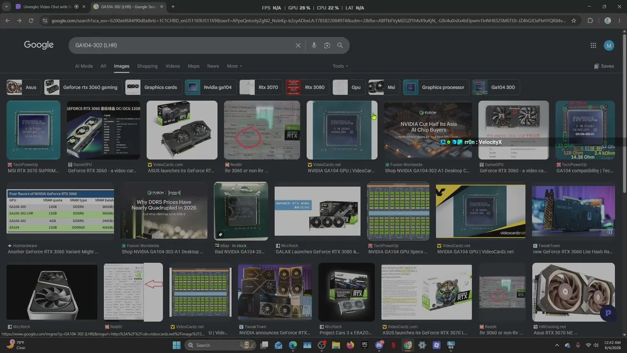Switch to the AI Mode tab
This screenshot has width=627, height=353.
coord(84,66)
